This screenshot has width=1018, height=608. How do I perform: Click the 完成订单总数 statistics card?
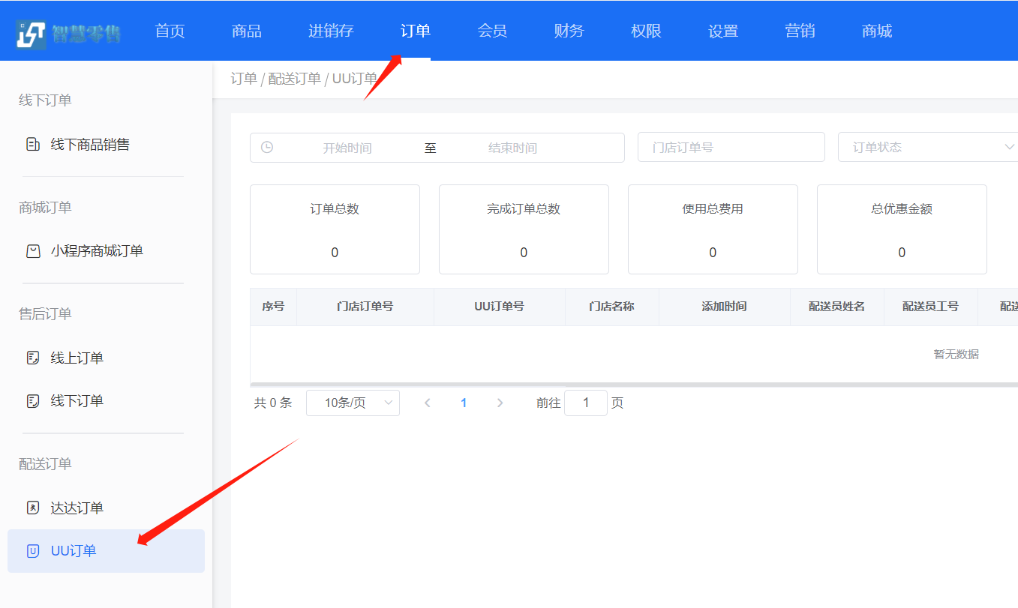point(524,229)
